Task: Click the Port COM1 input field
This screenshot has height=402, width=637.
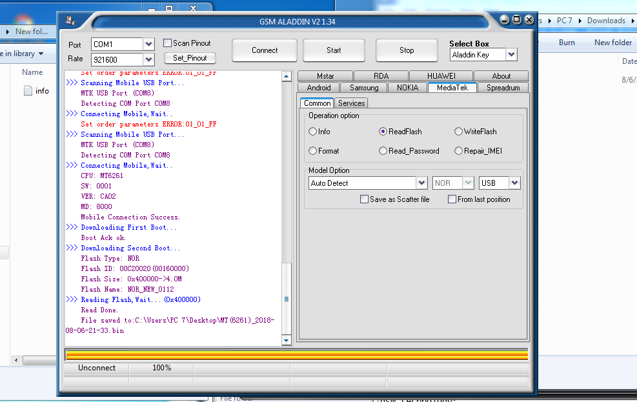Action: 117,44
